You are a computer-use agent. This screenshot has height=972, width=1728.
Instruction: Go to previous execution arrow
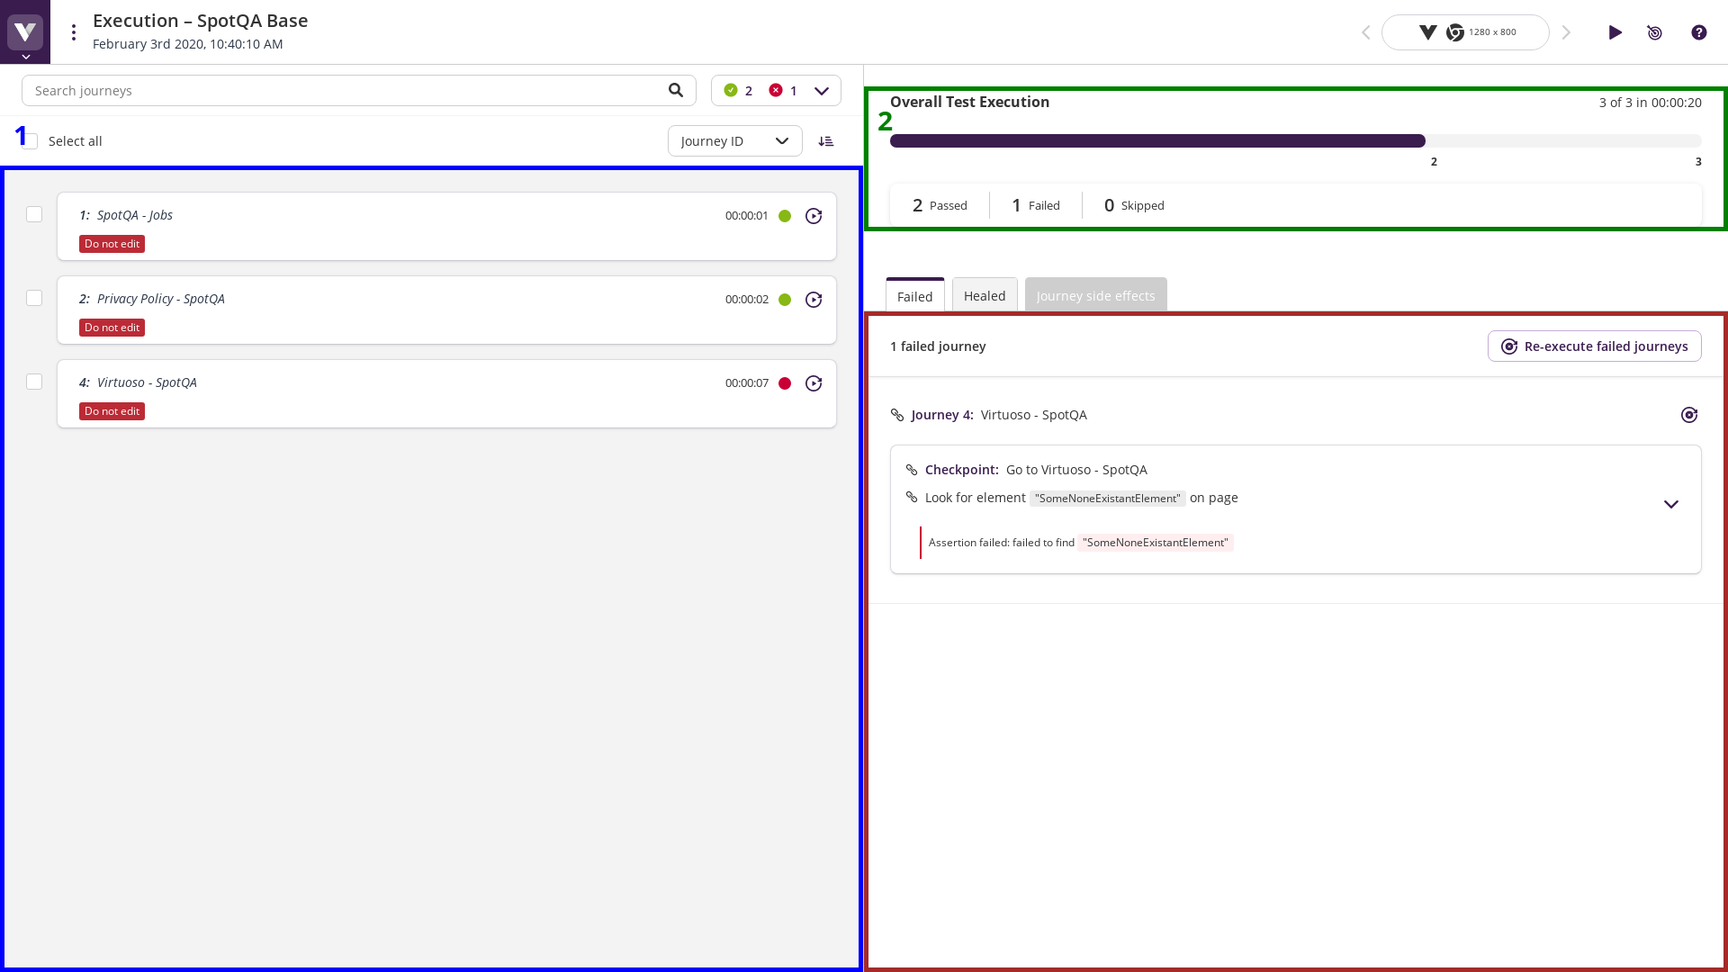pos(1365,32)
